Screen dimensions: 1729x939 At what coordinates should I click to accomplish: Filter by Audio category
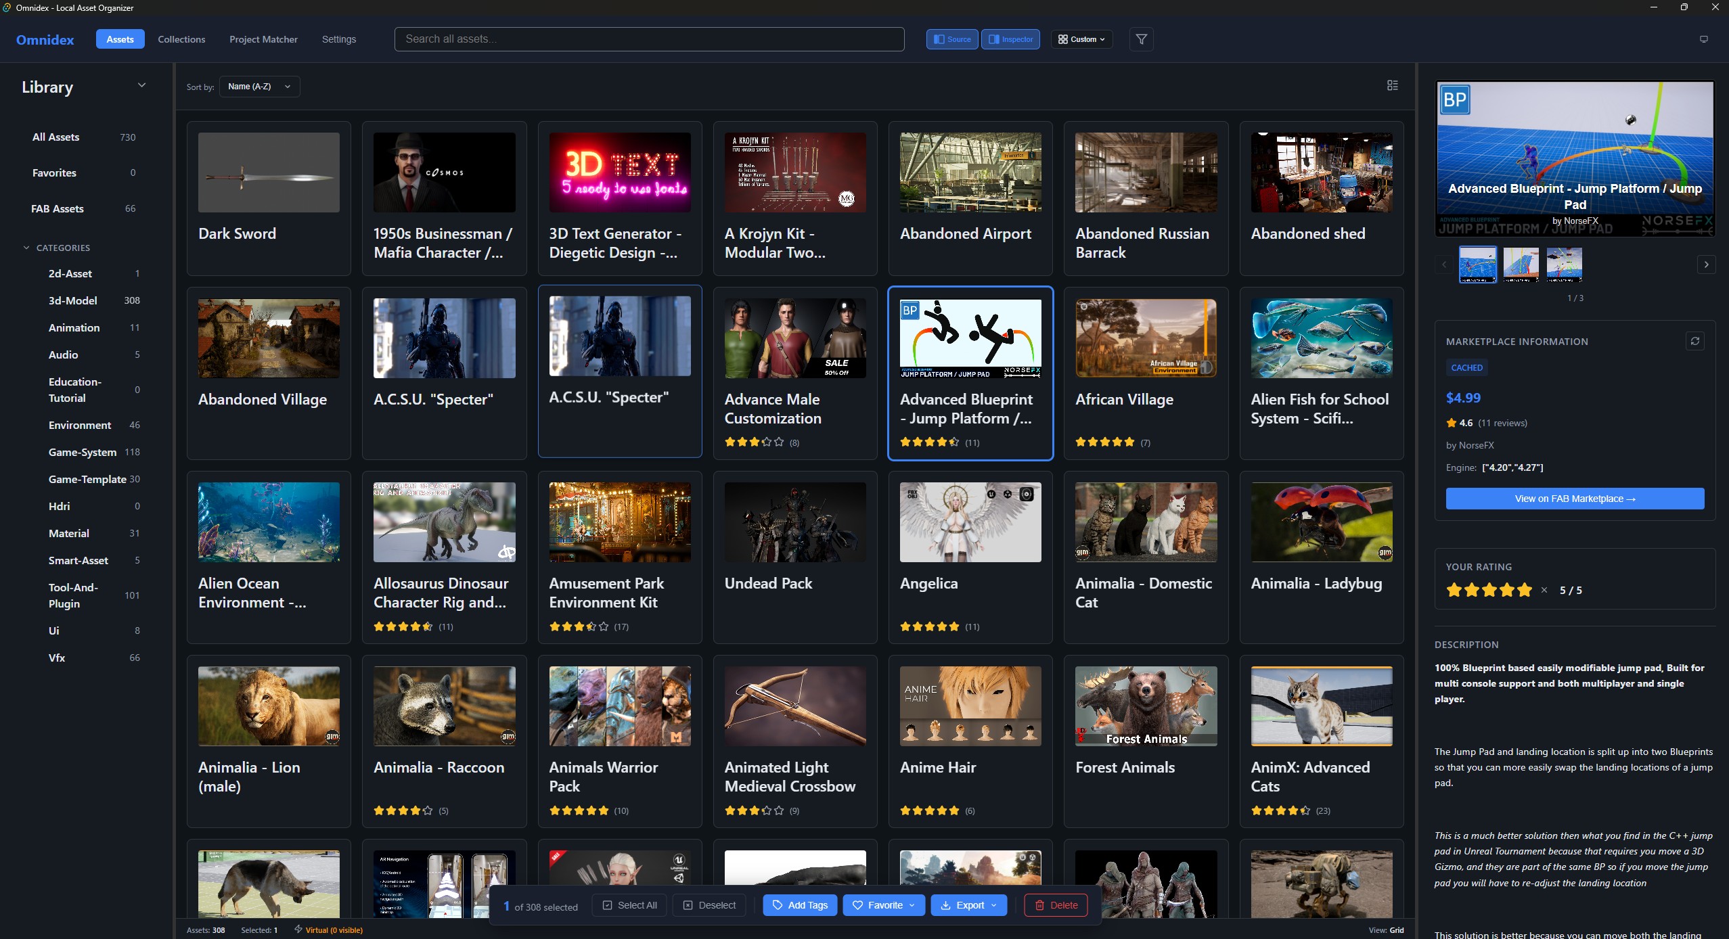93,354
